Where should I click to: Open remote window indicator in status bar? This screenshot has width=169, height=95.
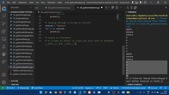pyautogui.click(x=3, y=88)
